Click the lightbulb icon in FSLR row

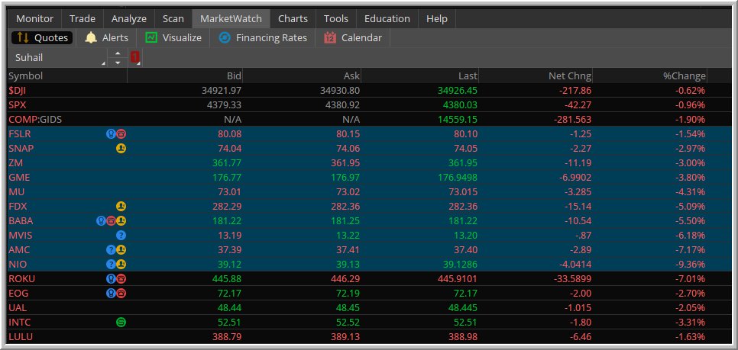(111, 134)
